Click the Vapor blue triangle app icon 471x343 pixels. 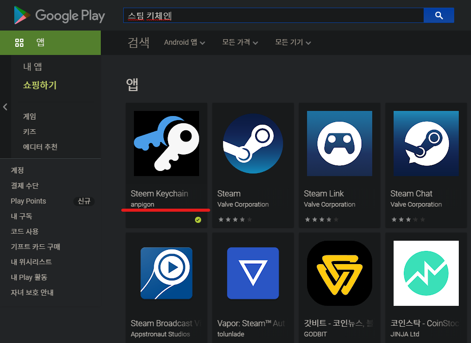[253, 273]
